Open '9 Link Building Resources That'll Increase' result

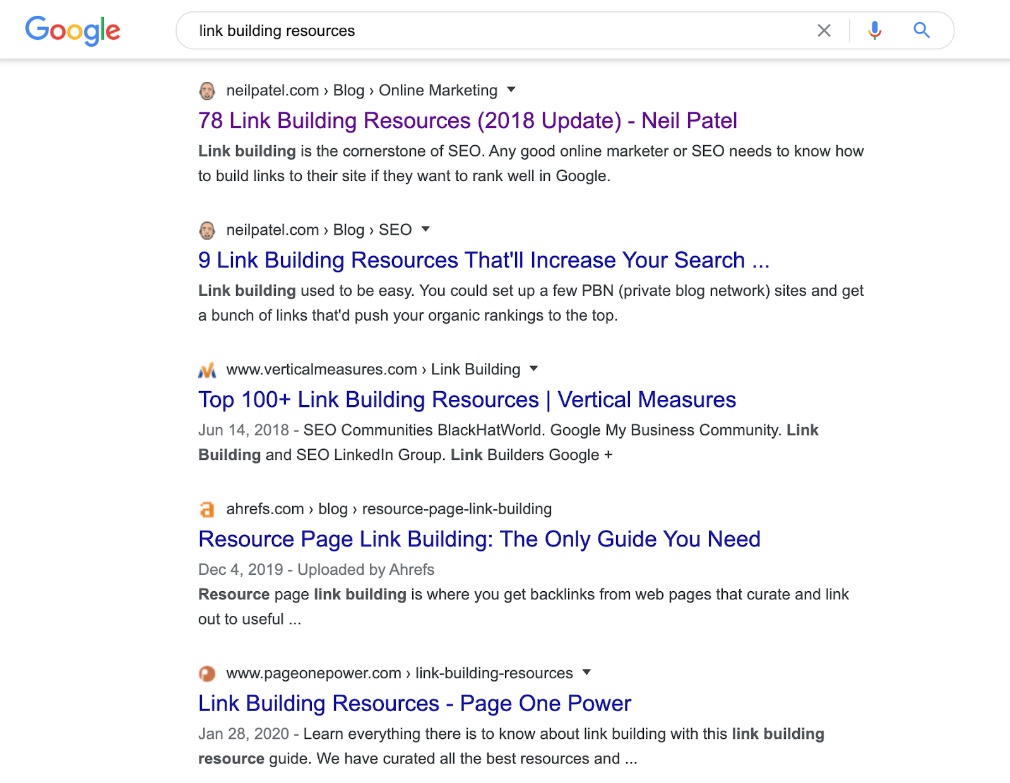484,260
